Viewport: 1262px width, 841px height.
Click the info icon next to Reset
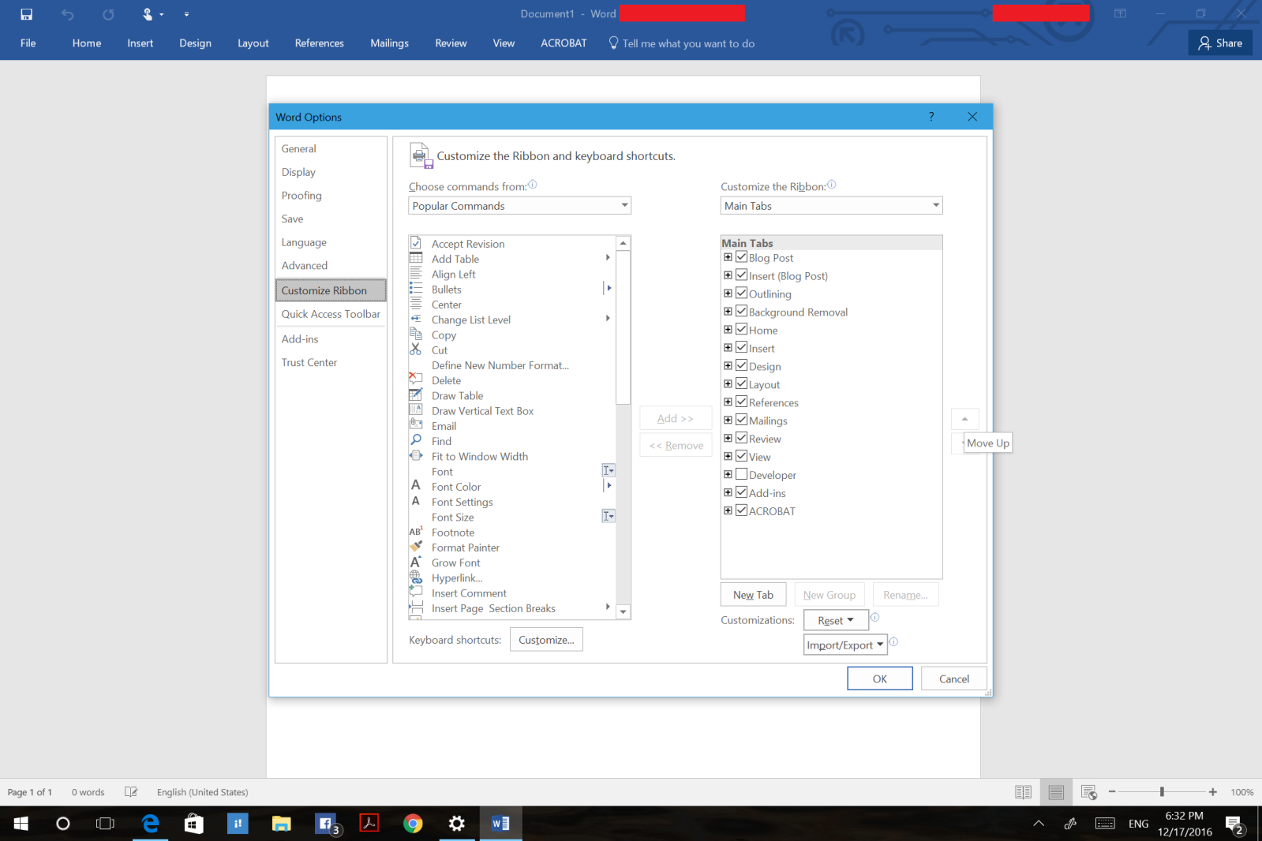874,617
